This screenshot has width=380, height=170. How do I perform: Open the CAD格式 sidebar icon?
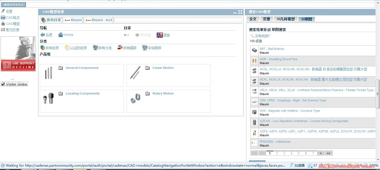pyautogui.click(x=3, y=18)
